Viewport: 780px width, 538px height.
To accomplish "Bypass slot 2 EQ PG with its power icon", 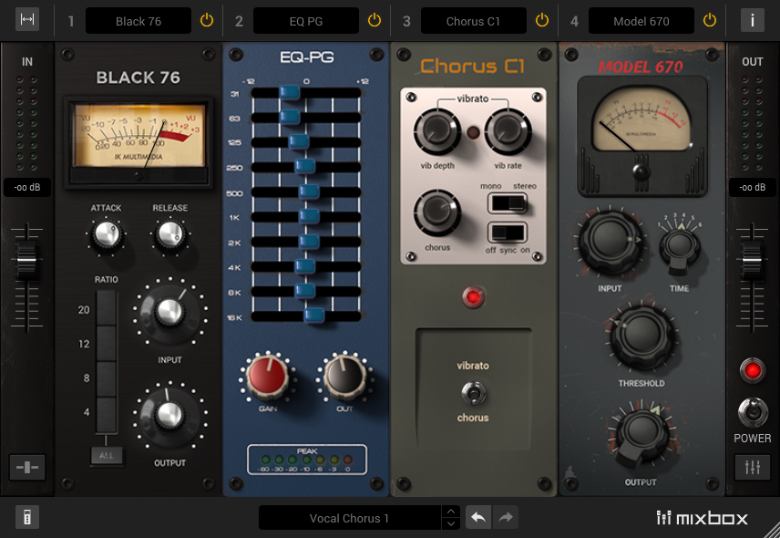I will [x=375, y=20].
